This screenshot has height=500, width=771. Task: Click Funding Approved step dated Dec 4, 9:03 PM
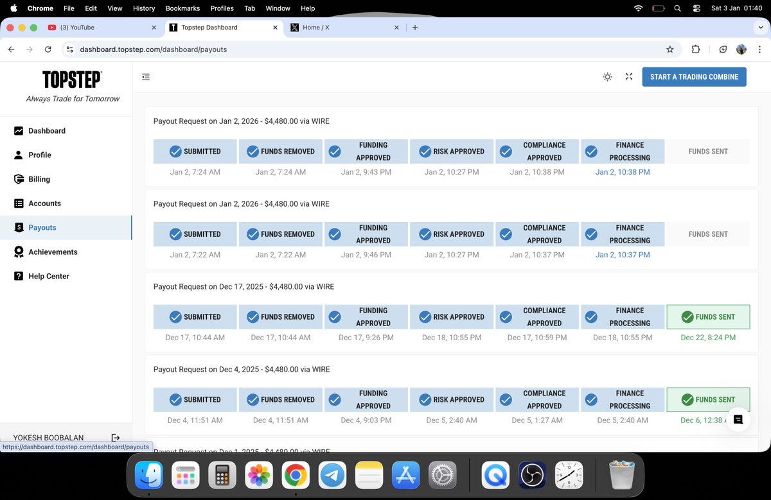[x=366, y=400]
